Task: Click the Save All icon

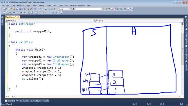Action: pos(21,9)
